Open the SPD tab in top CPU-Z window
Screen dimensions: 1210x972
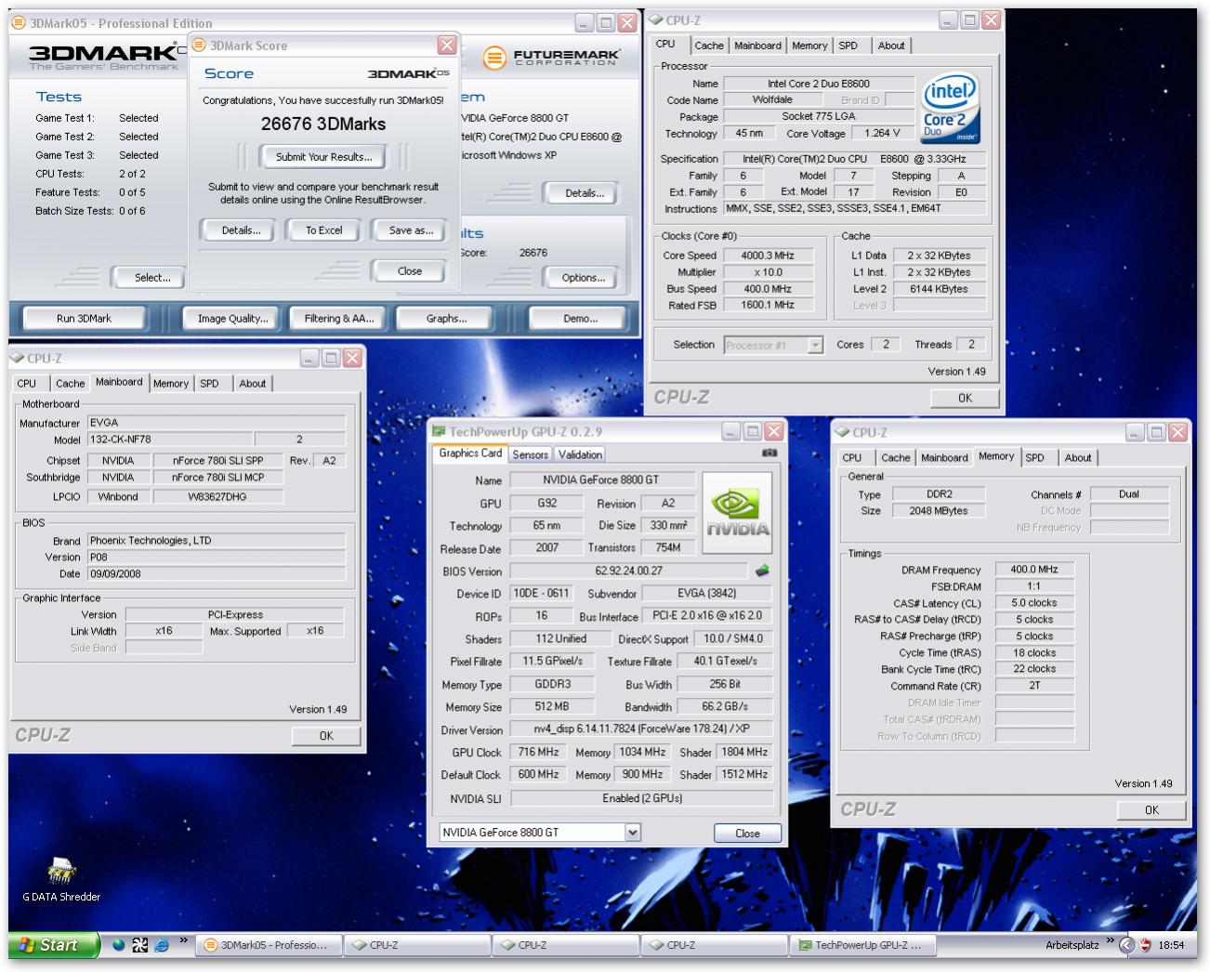click(x=848, y=46)
